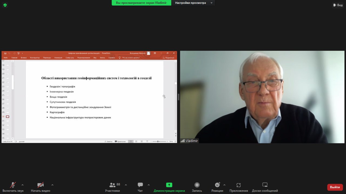The height and width of the screenshot is (194, 346).
Task: Expand the chat options arrow
Action: [x=148, y=185]
